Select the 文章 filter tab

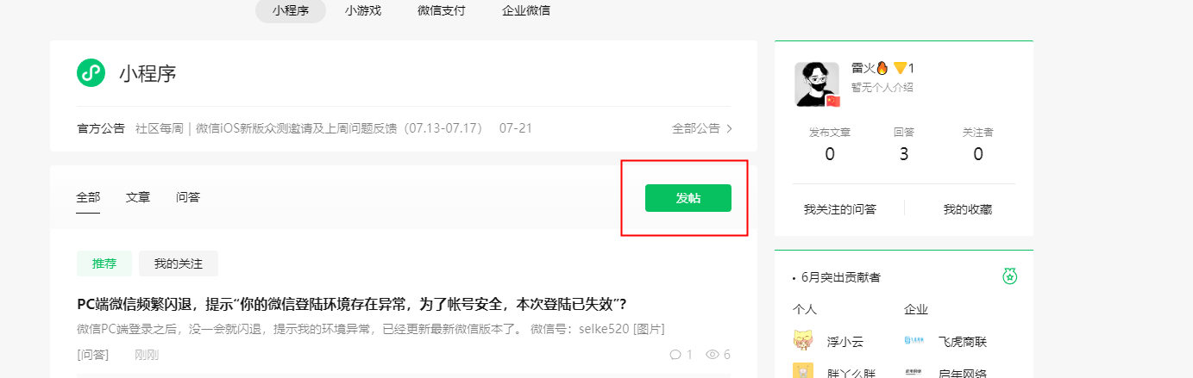tap(138, 197)
